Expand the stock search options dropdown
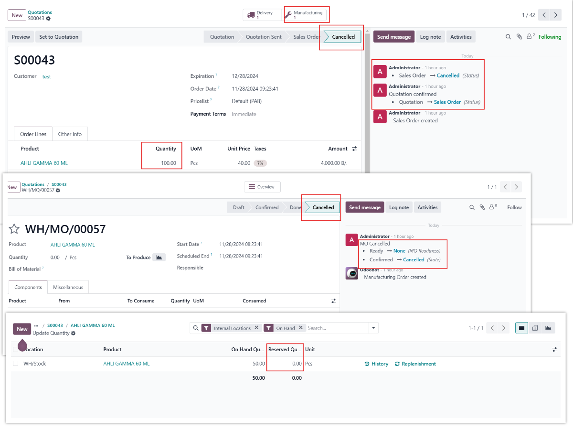Image resolution: width=573 pixels, height=430 pixels. pyautogui.click(x=373, y=328)
